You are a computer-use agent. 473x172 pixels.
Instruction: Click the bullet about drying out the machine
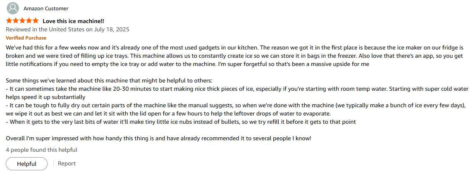click(207, 106)
